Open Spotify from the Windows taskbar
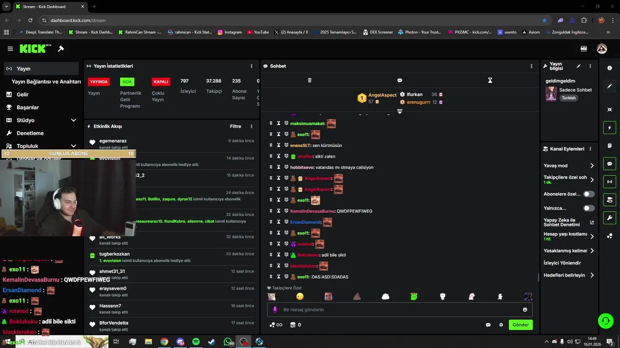 [196, 342]
